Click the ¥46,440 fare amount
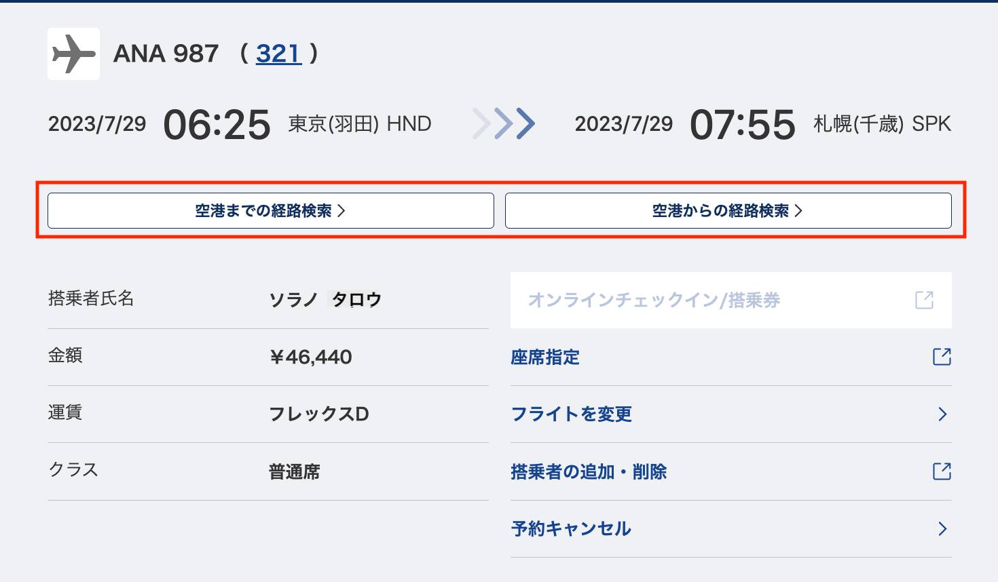The width and height of the screenshot is (998, 582). click(310, 357)
